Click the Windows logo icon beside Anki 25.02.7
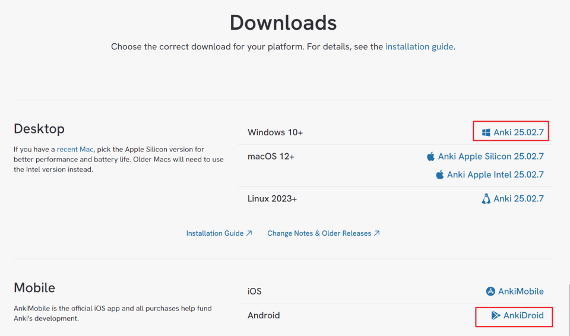The height and width of the screenshot is (336, 570). coord(486,132)
